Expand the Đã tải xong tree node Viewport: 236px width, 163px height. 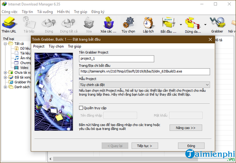click(x=5, y=78)
